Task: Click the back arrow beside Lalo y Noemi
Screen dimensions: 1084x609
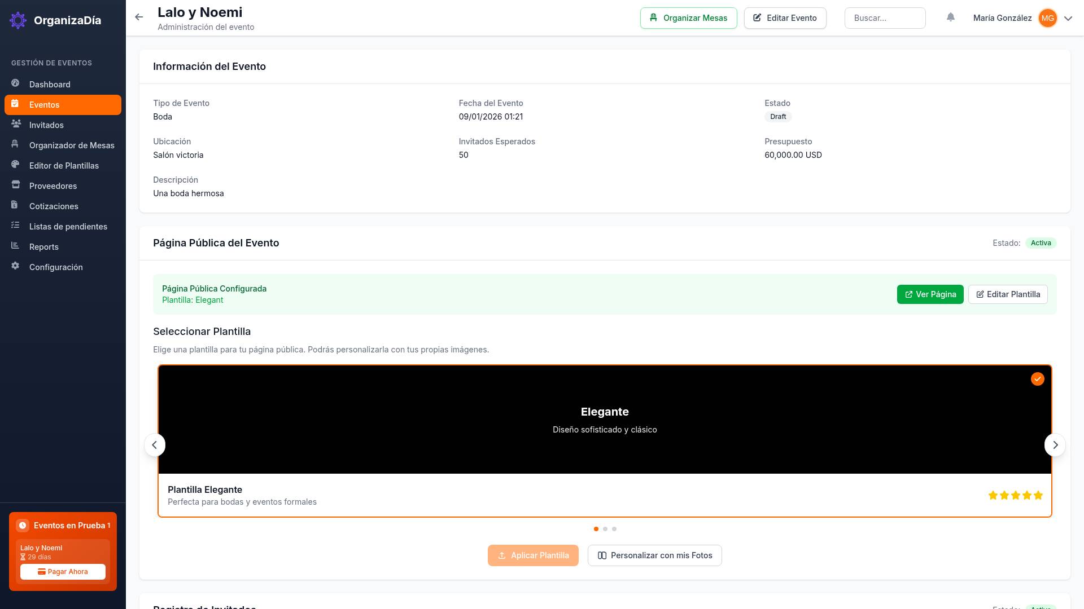Action: click(x=139, y=17)
